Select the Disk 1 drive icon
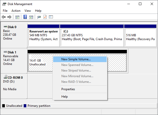This screenshot has width=158, height=115. (5, 52)
